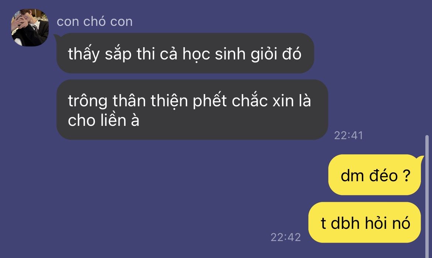Click the text 'chắc xin là' in the gray bubble
The width and height of the screenshot is (432, 258).
[x=271, y=101]
